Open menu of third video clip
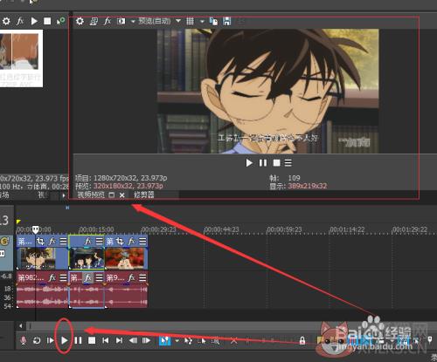This screenshot has height=362, width=437. pos(142,241)
